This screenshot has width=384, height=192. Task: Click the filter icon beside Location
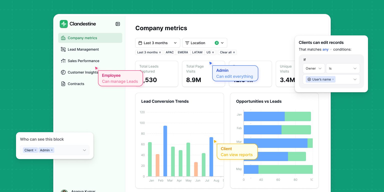(x=187, y=43)
